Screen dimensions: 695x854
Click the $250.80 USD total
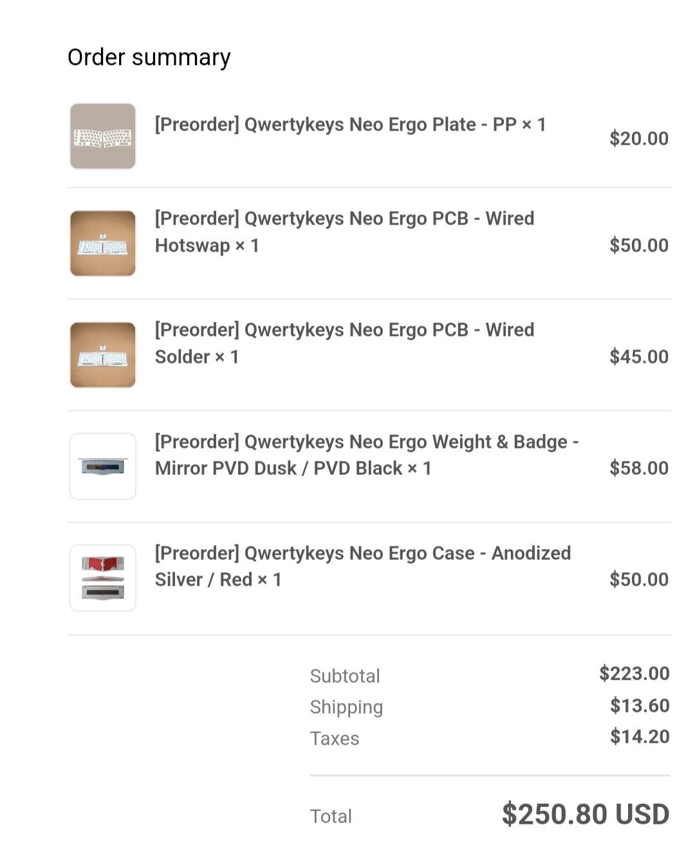tap(585, 814)
